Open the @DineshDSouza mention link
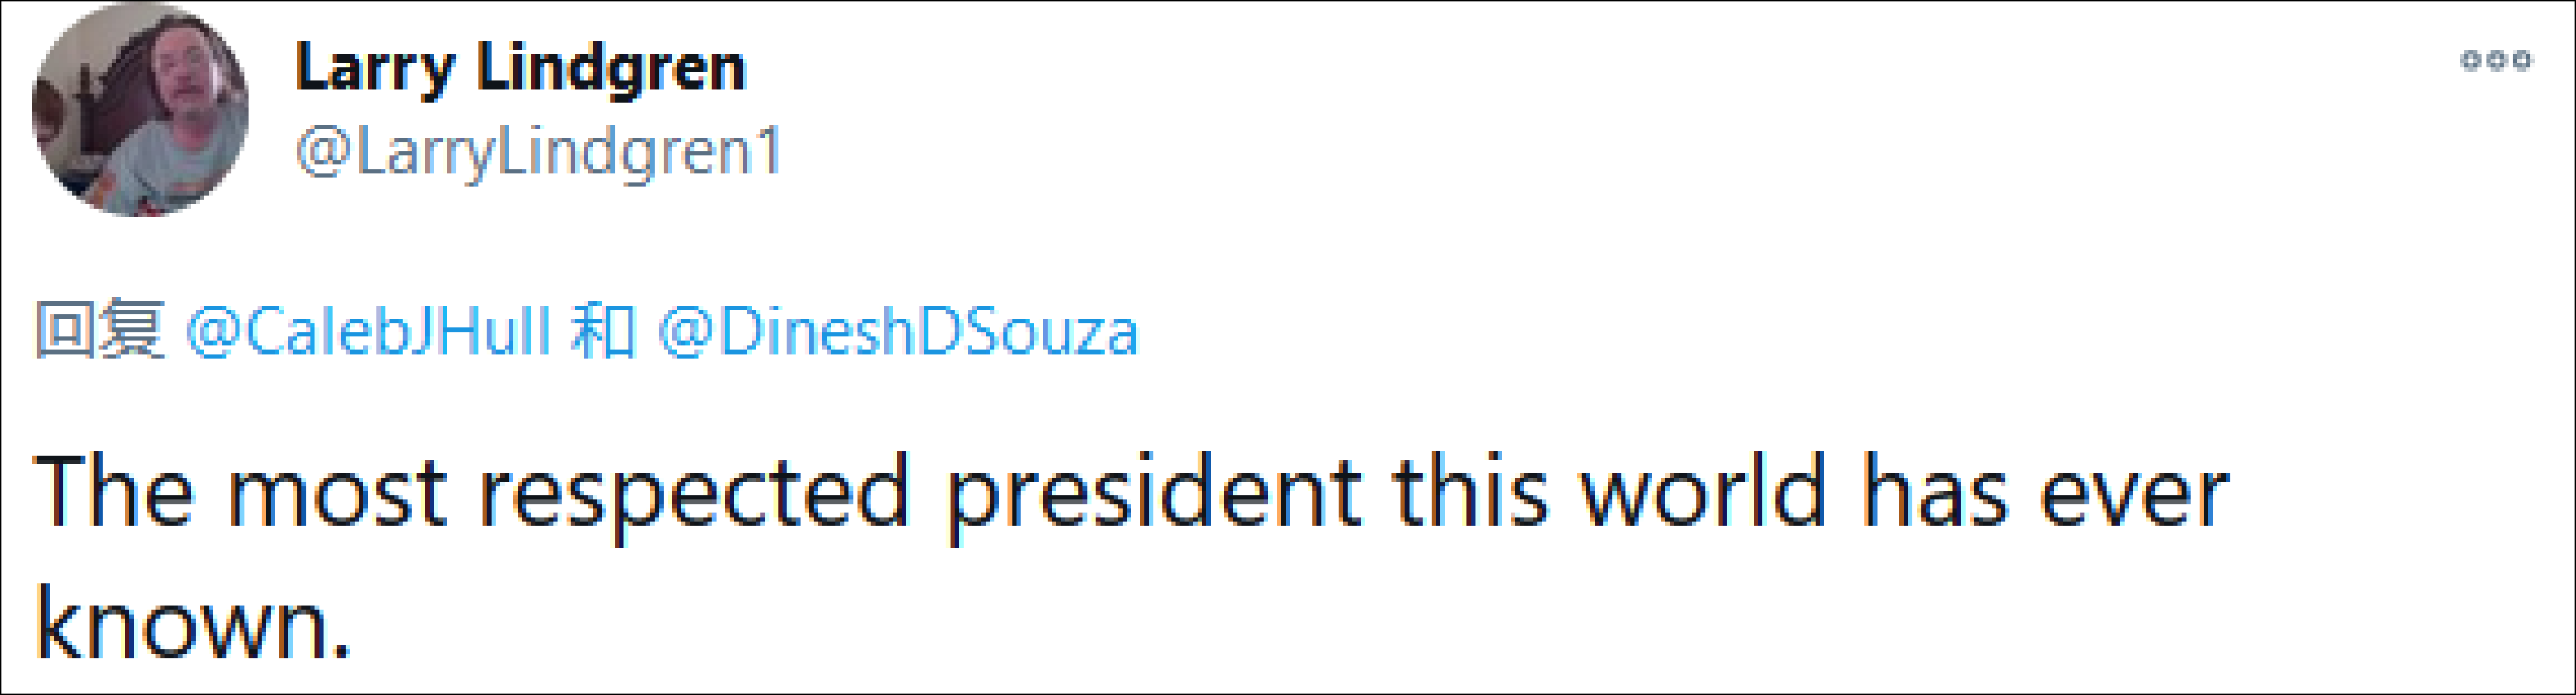2576x695 pixels. 898,332
